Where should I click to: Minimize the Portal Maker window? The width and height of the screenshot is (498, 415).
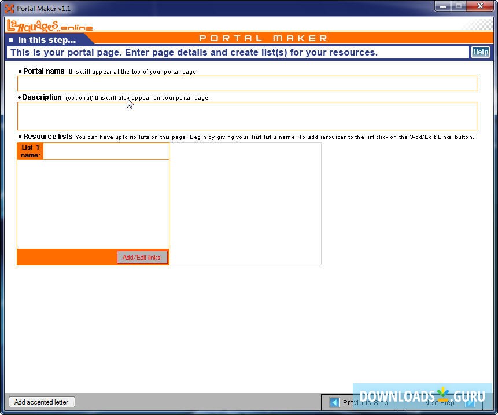(x=442, y=6)
